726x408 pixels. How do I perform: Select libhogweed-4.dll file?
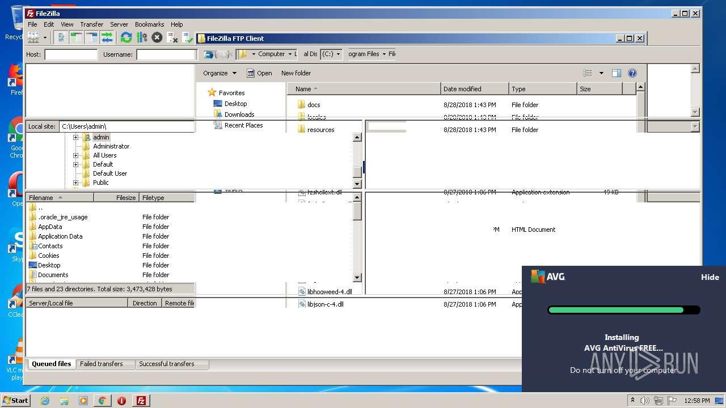(330, 292)
